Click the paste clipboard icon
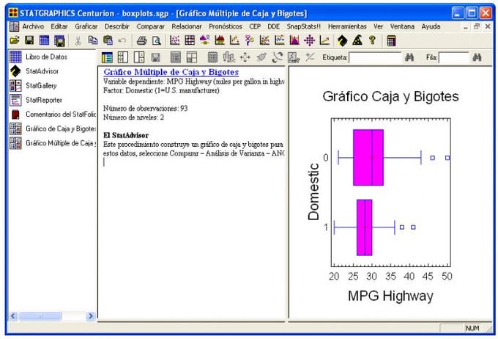This screenshot has width=498, height=339. [x=108, y=40]
